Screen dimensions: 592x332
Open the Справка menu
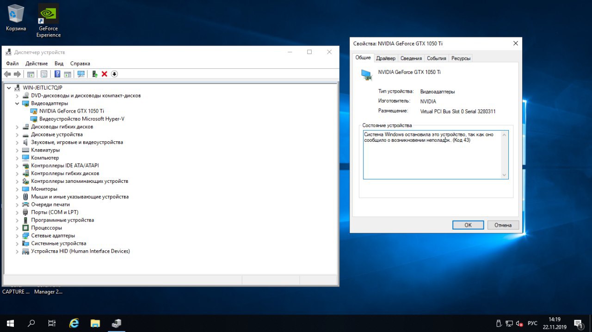click(80, 63)
